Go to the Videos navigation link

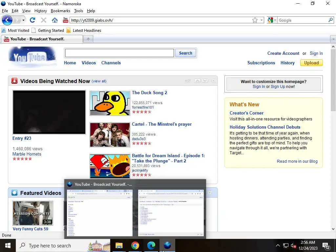tap(89, 63)
